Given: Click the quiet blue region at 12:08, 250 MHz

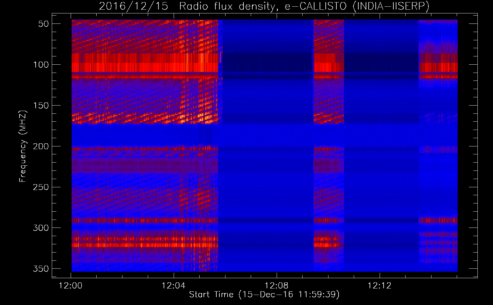Looking at the screenshot, I should pyautogui.click(x=277, y=187).
